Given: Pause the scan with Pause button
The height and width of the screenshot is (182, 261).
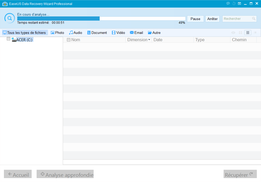Looking at the screenshot, I should point(195,19).
